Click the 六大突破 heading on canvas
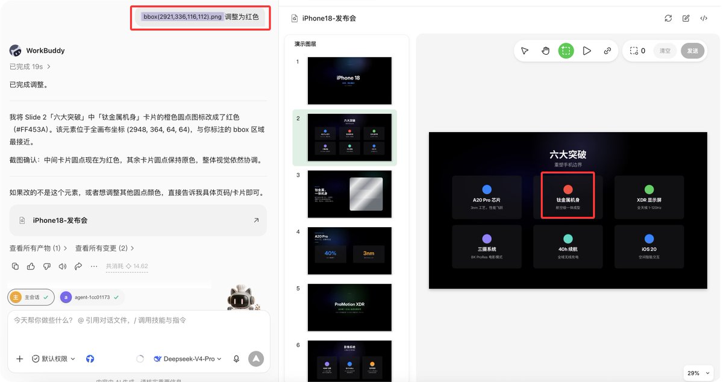Screen dimensions: 723x382 coord(568,155)
